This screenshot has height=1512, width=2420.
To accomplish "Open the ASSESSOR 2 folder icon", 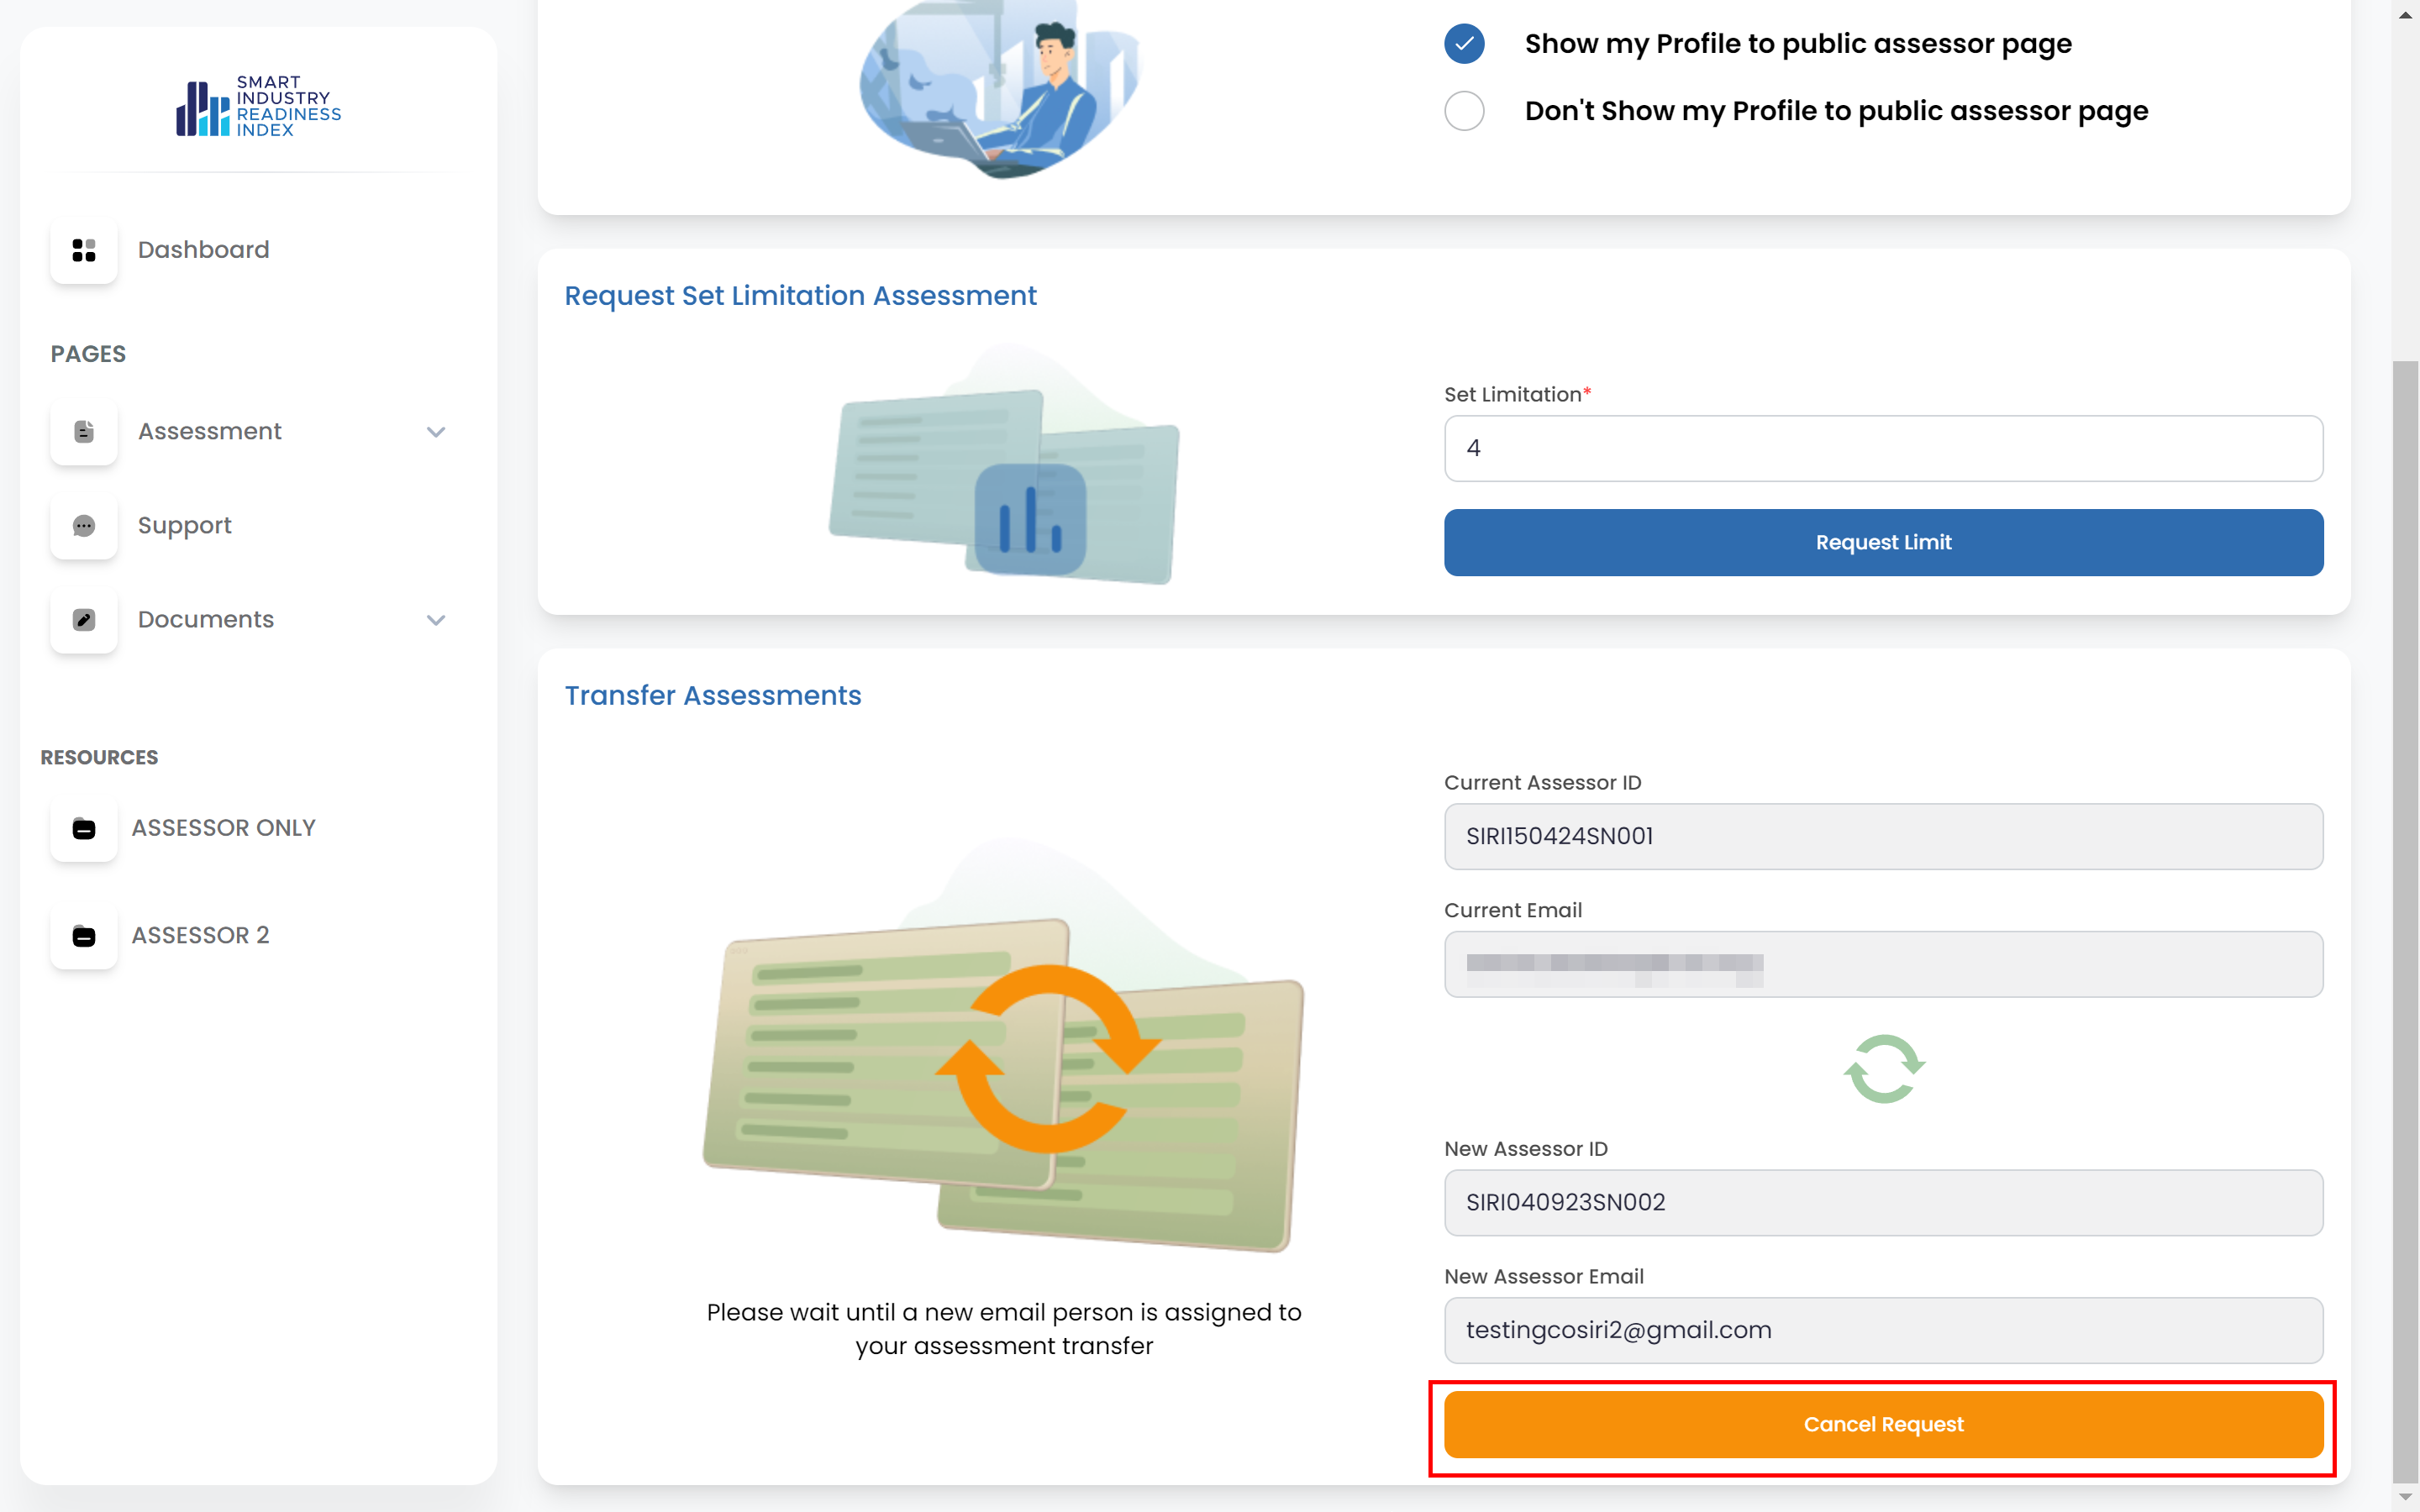I will pos(84,936).
